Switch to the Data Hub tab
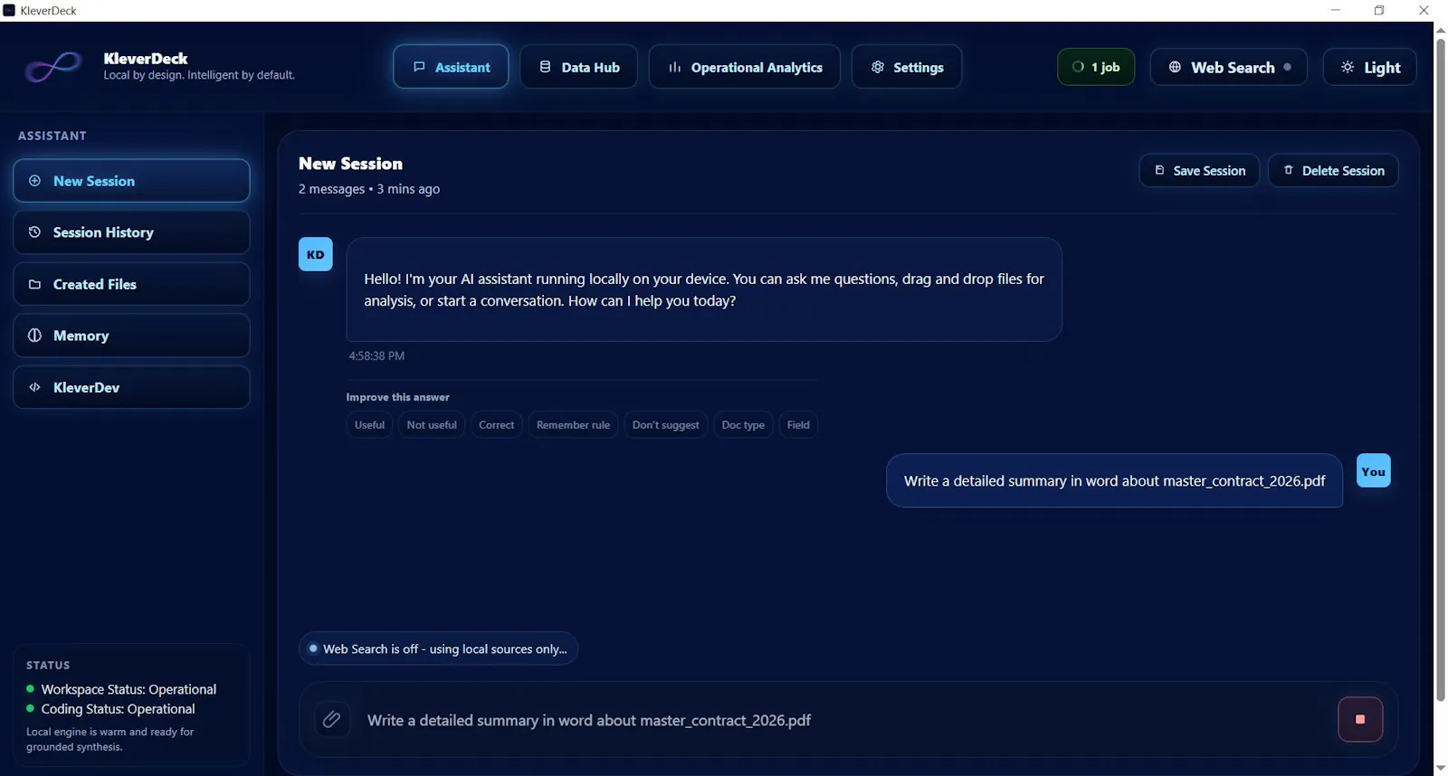Viewport: 1448px width, 776px height. (579, 67)
